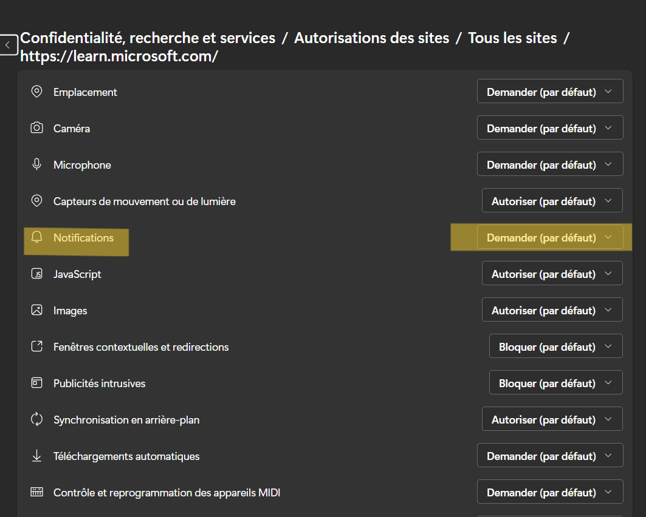Open the Emplacement permission dropdown
This screenshot has height=517, width=646.
550,91
